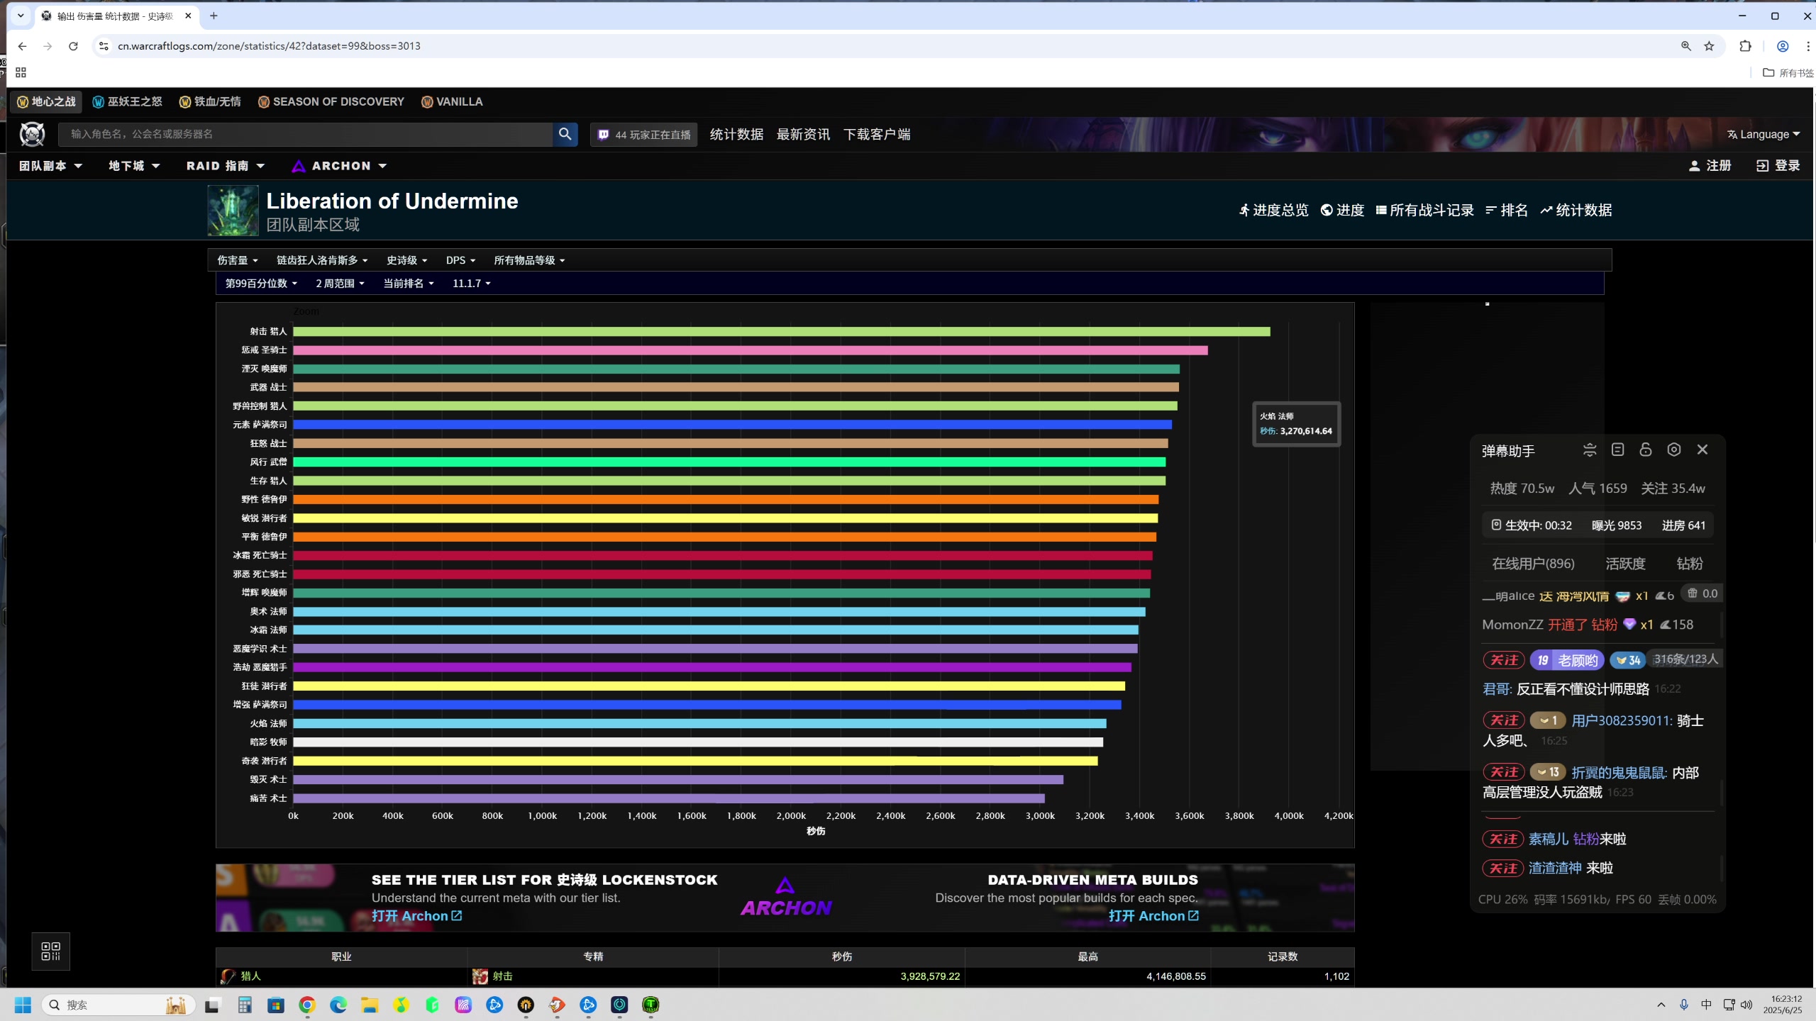Switch to the 铁血/无情 game tab
Screen dimensions: 1816x1021
pyautogui.click(x=210, y=101)
